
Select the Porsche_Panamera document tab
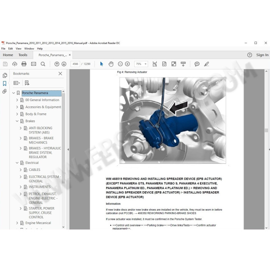click(52, 55)
